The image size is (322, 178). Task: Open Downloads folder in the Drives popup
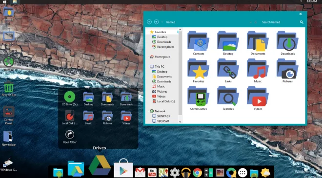tap(126, 99)
